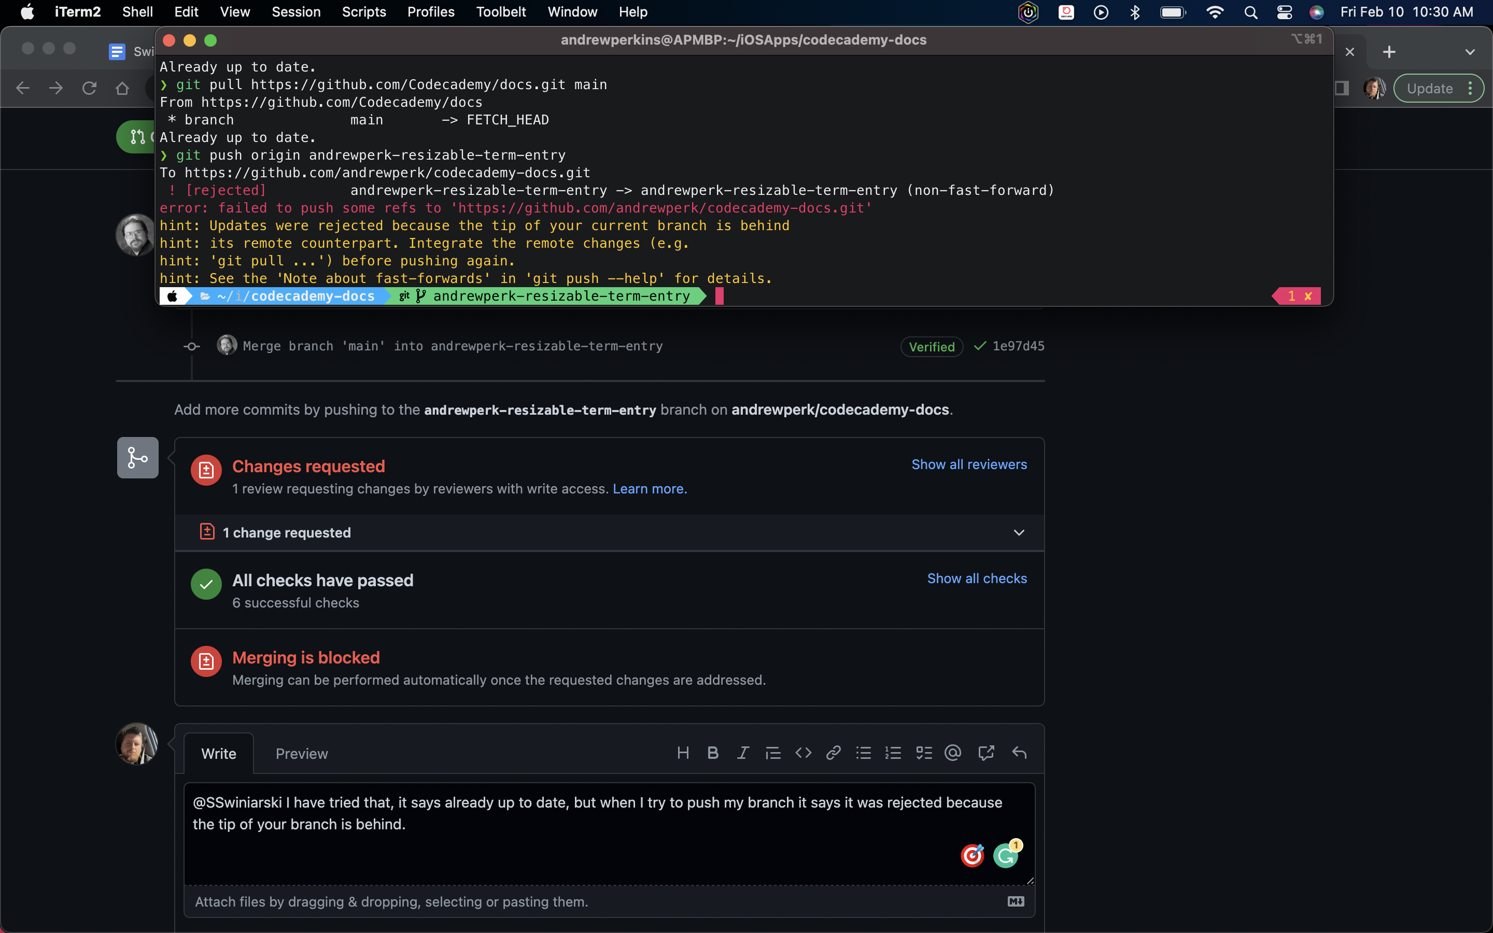Viewport: 1493px width, 933px height.
Task: Open the Wi-Fi status menu
Action: click(x=1215, y=12)
